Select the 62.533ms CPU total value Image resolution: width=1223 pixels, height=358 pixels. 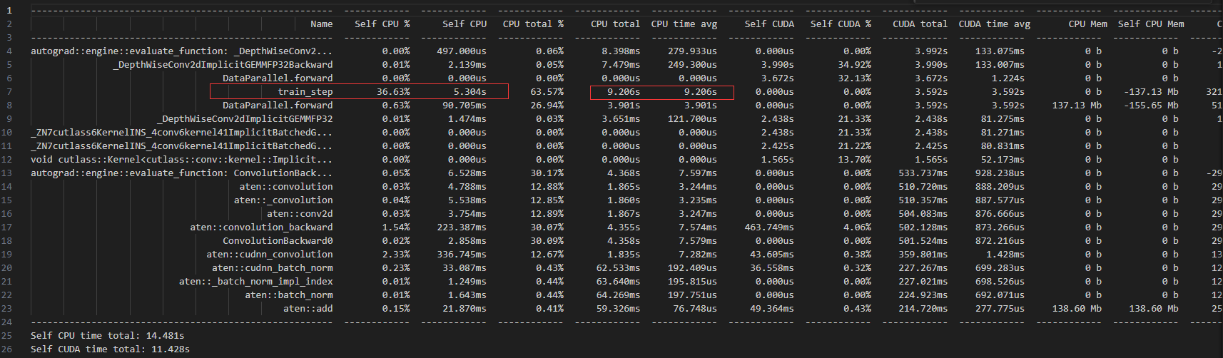619,267
